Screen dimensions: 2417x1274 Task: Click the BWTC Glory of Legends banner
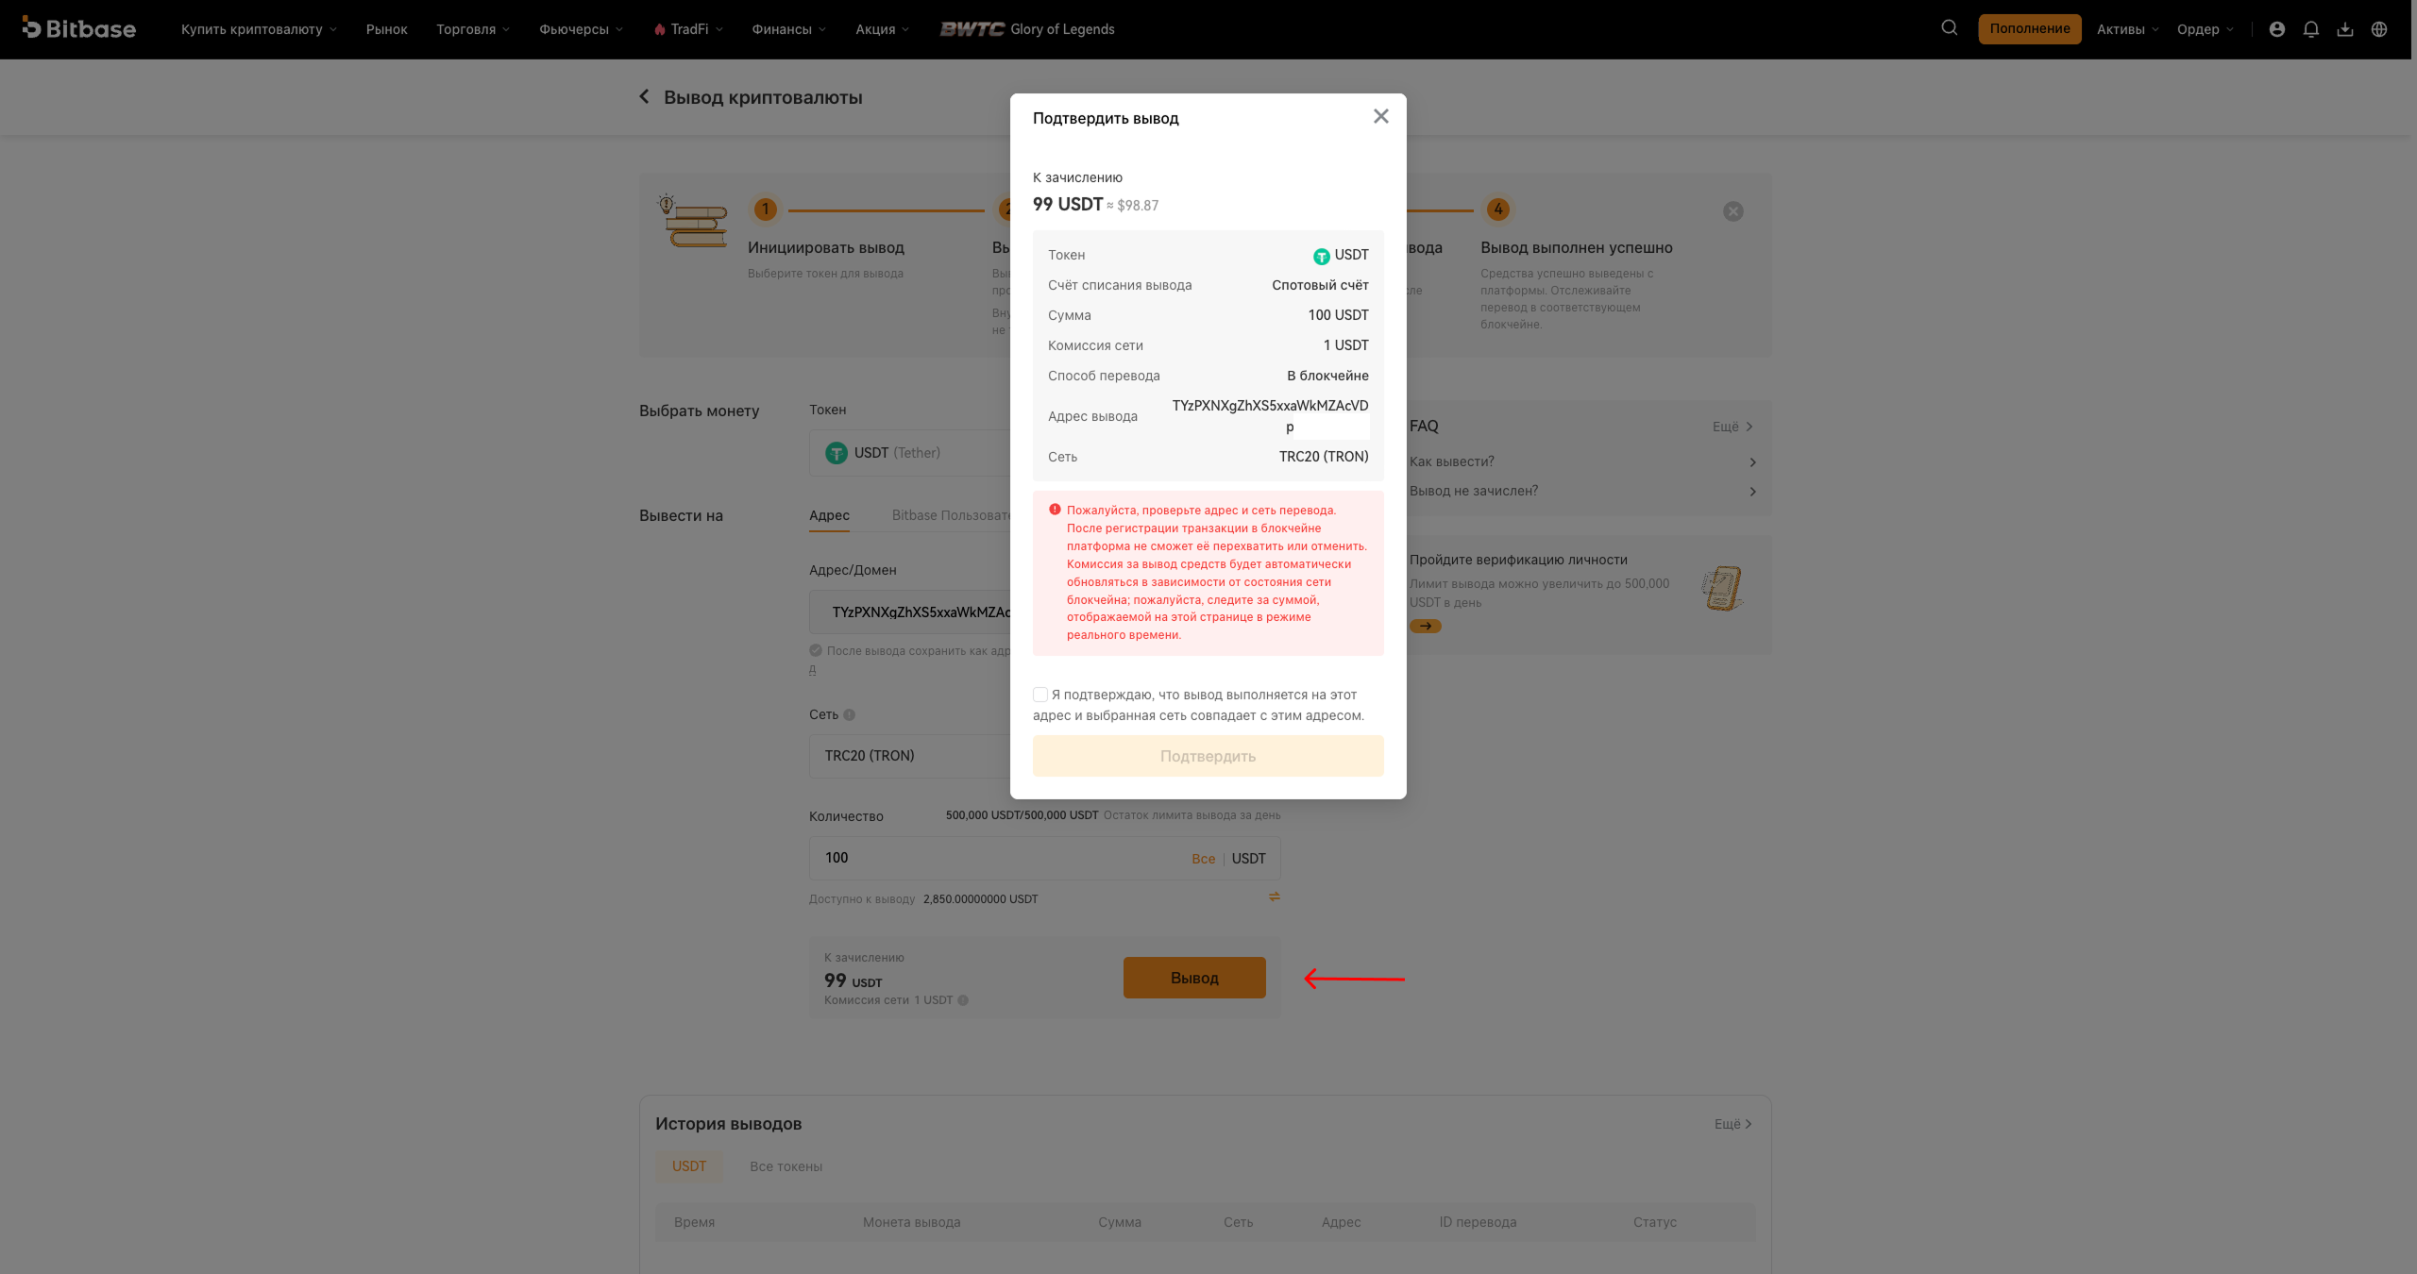click(x=1026, y=29)
